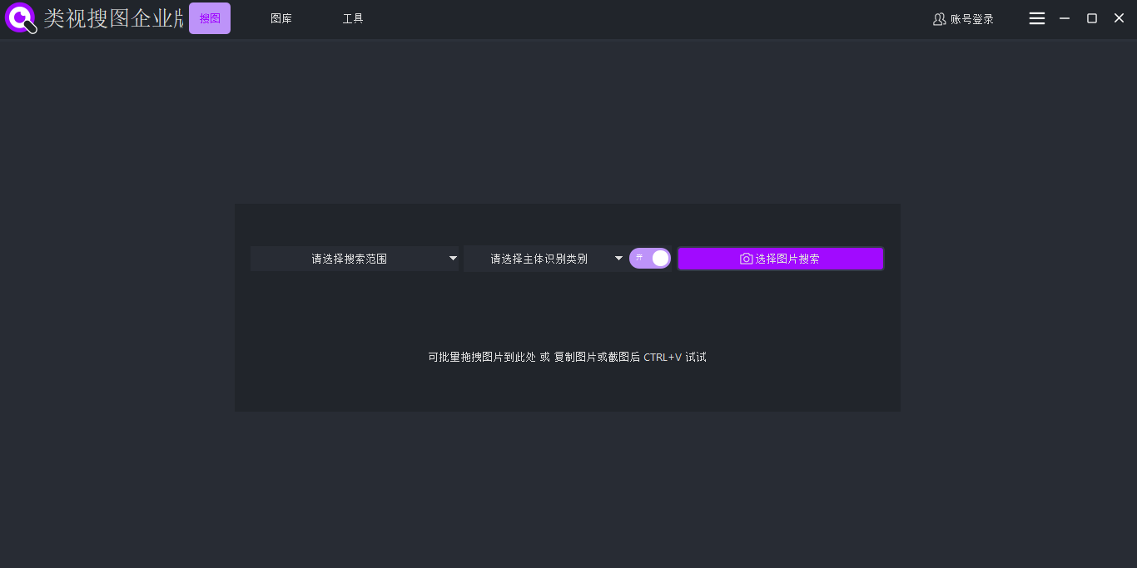Click 账号登录 to sign in
The image size is (1137, 568).
click(963, 19)
